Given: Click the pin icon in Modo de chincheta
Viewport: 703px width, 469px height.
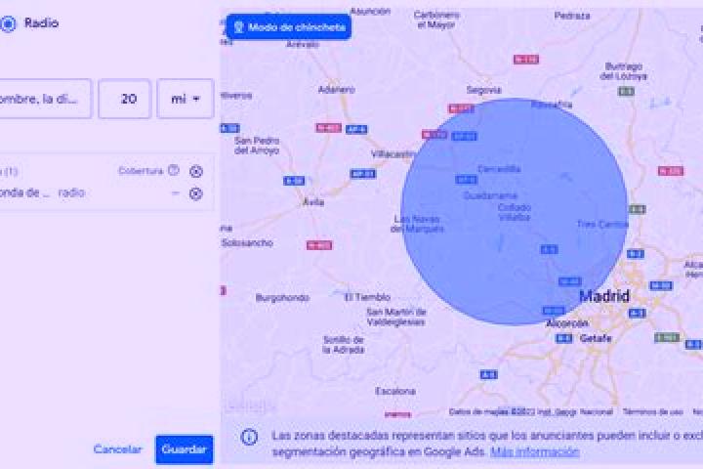Looking at the screenshot, I should pyautogui.click(x=238, y=27).
